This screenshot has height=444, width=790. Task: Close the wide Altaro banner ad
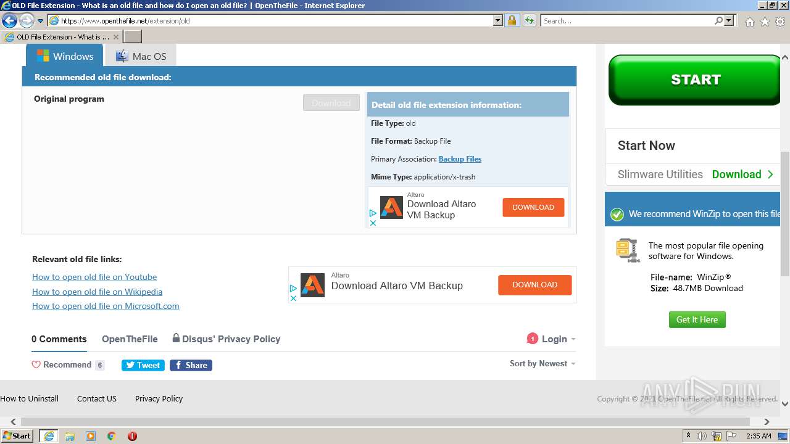point(293,298)
